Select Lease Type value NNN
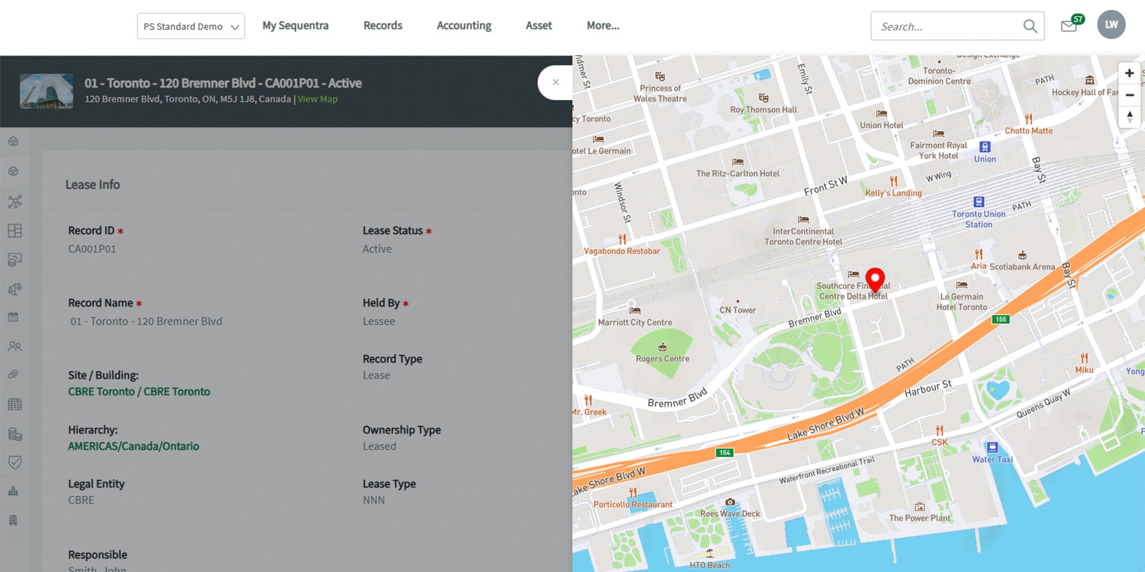 click(374, 500)
